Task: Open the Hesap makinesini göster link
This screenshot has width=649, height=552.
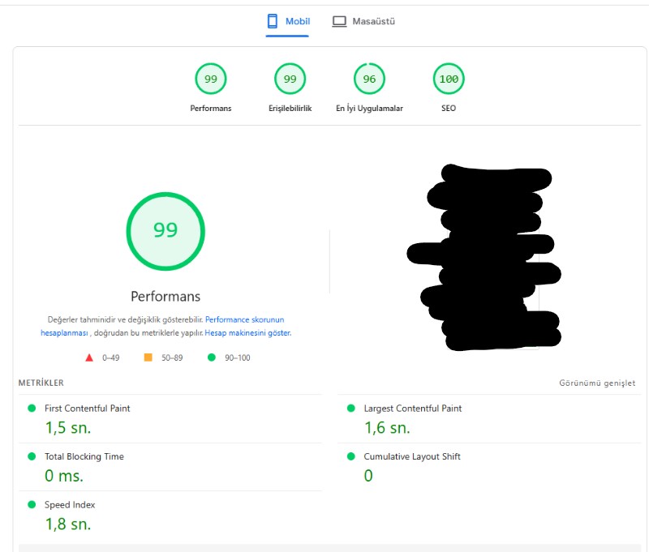Action: click(x=247, y=333)
